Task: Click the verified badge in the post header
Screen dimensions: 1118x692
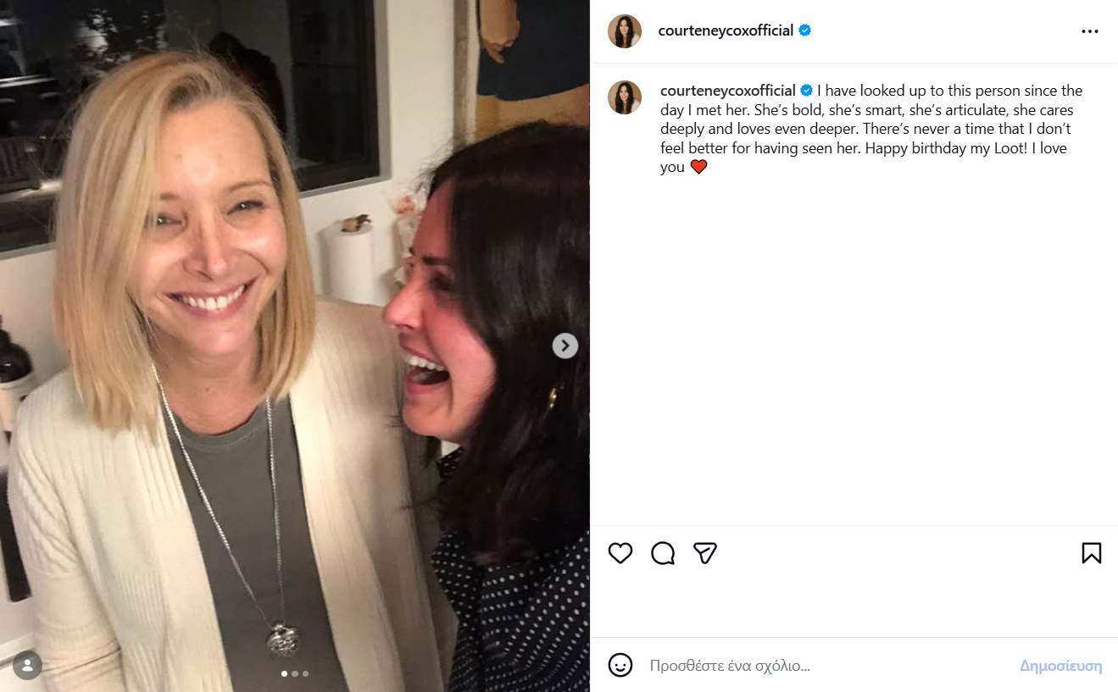Action: tap(805, 30)
